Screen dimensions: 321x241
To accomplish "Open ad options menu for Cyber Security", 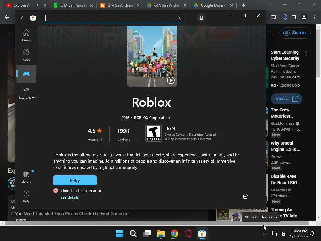I will tap(306, 53).
